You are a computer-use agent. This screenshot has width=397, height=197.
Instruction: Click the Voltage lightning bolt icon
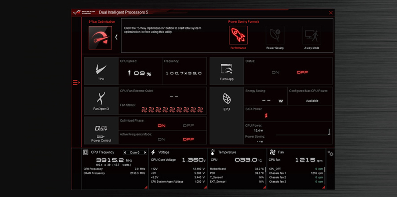click(153, 152)
